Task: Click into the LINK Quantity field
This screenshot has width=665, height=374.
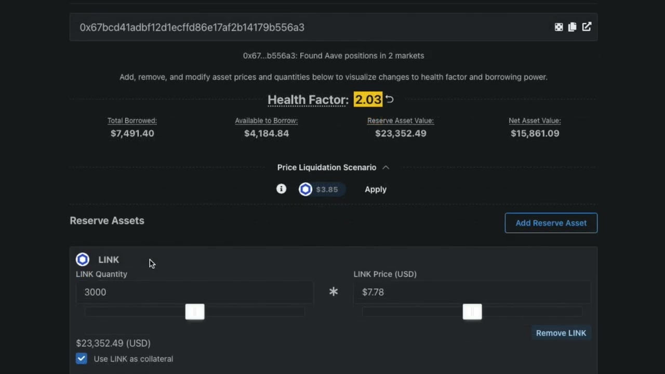Action: point(195,292)
